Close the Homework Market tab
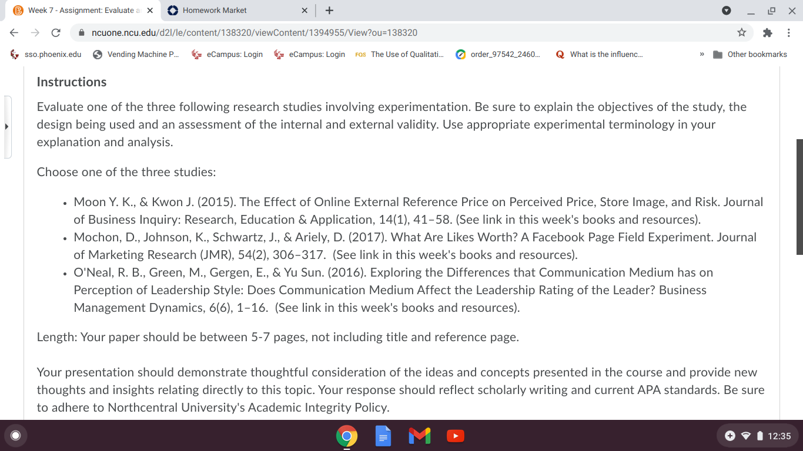 (x=305, y=10)
